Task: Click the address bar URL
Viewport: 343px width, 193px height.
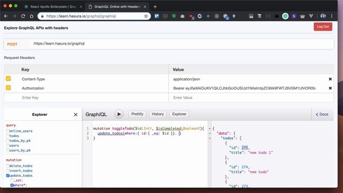Action: point(81,16)
